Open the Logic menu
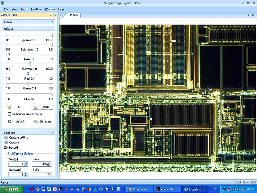 (24, 9)
